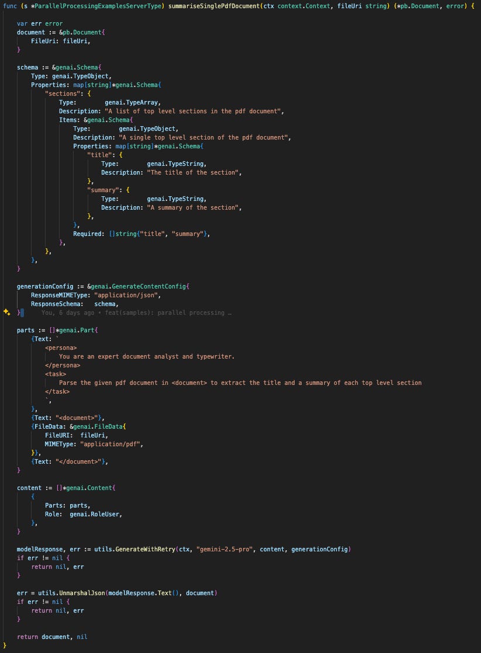Click the genai.Part slice type

[x=77, y=330]
